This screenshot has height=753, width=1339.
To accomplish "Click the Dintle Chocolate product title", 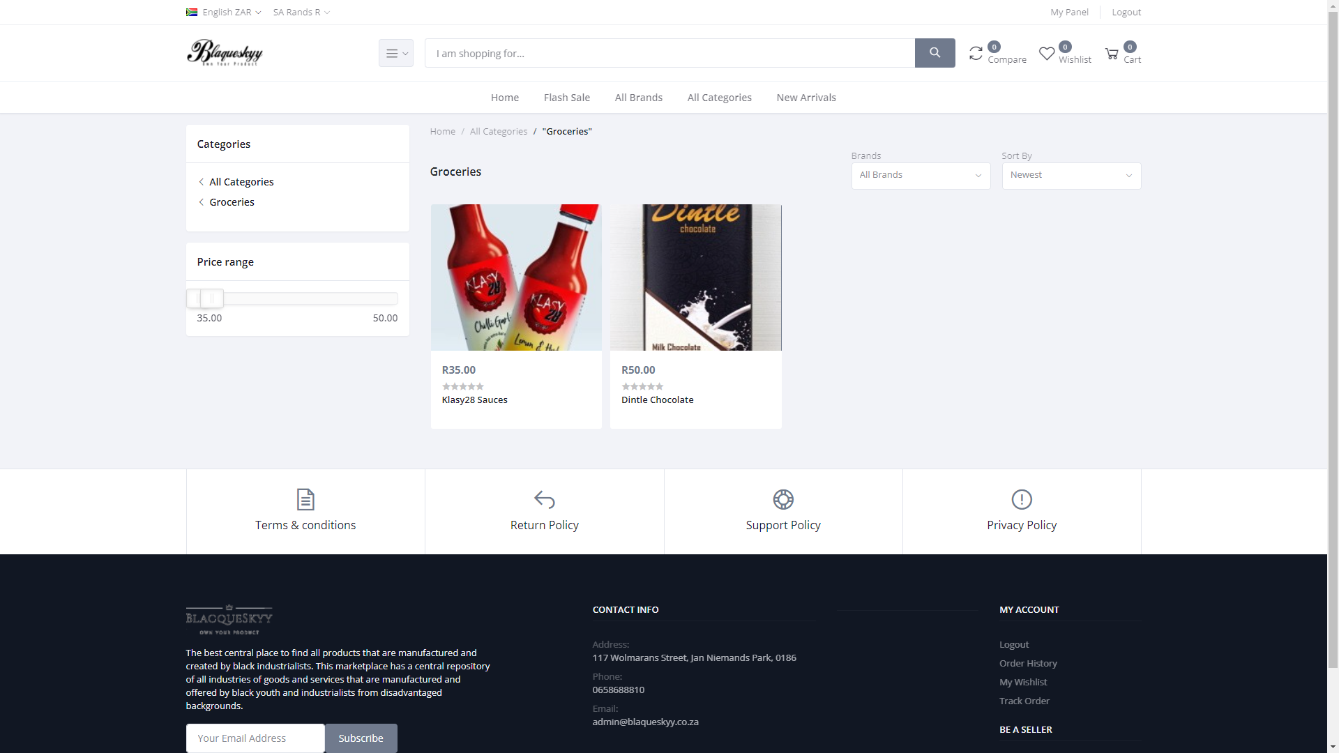I will tap(657, 400).
